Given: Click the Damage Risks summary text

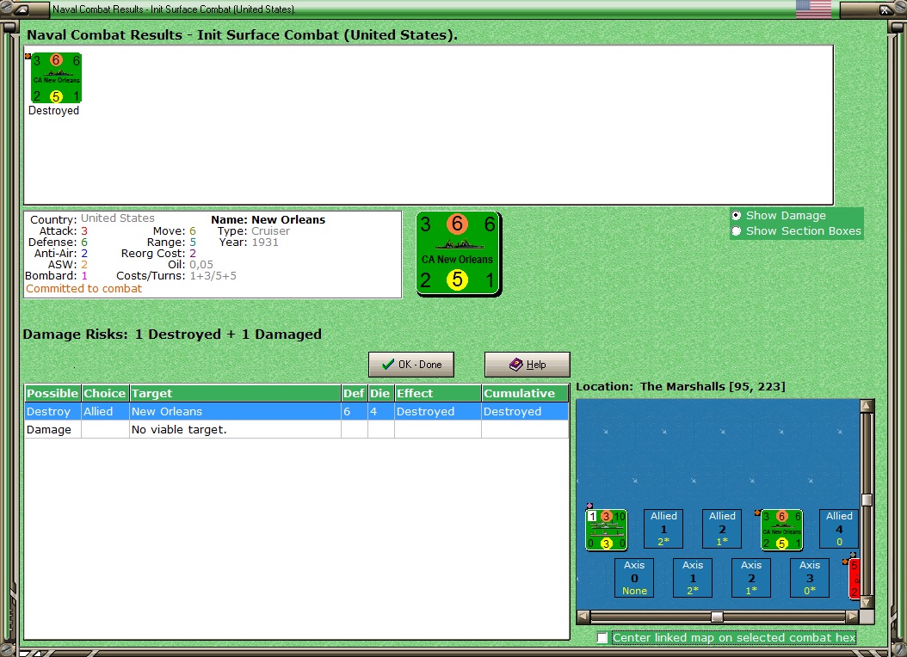Looking at the screenshot, I should pyautogui.click(x=172, y=334).
